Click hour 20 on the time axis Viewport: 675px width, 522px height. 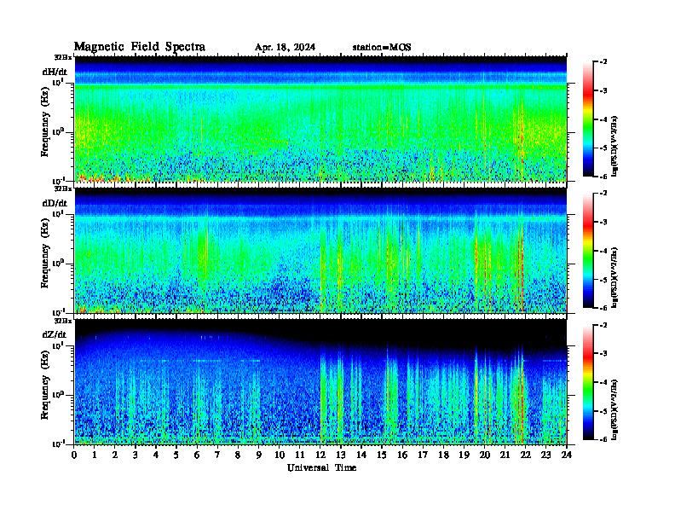pyautogui.click(x=485, y=455)
